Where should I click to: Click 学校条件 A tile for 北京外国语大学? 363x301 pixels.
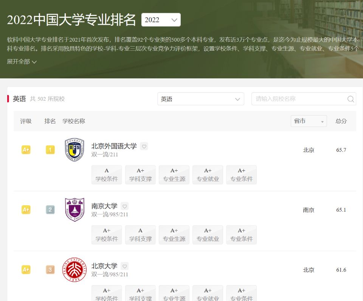point(107,175)
